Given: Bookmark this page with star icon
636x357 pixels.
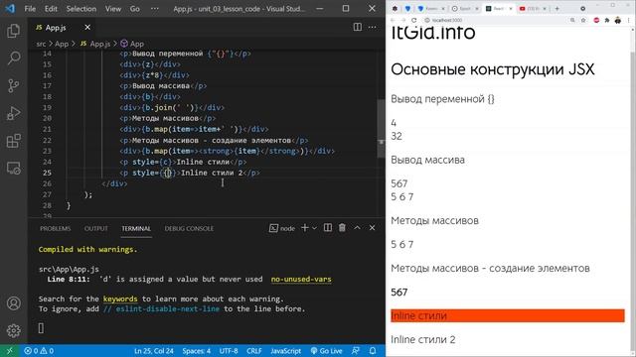Looking at the screenshot, I should (x=583, y=20).
